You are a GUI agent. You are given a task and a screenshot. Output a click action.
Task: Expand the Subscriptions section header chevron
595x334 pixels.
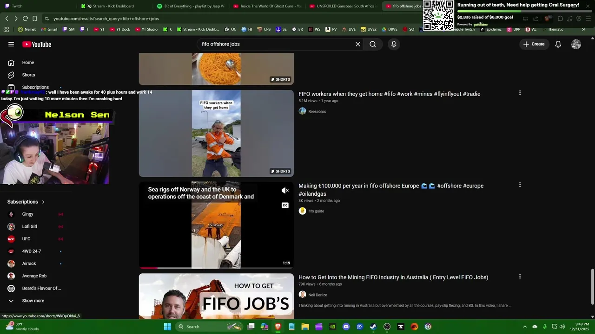(43, 202)
